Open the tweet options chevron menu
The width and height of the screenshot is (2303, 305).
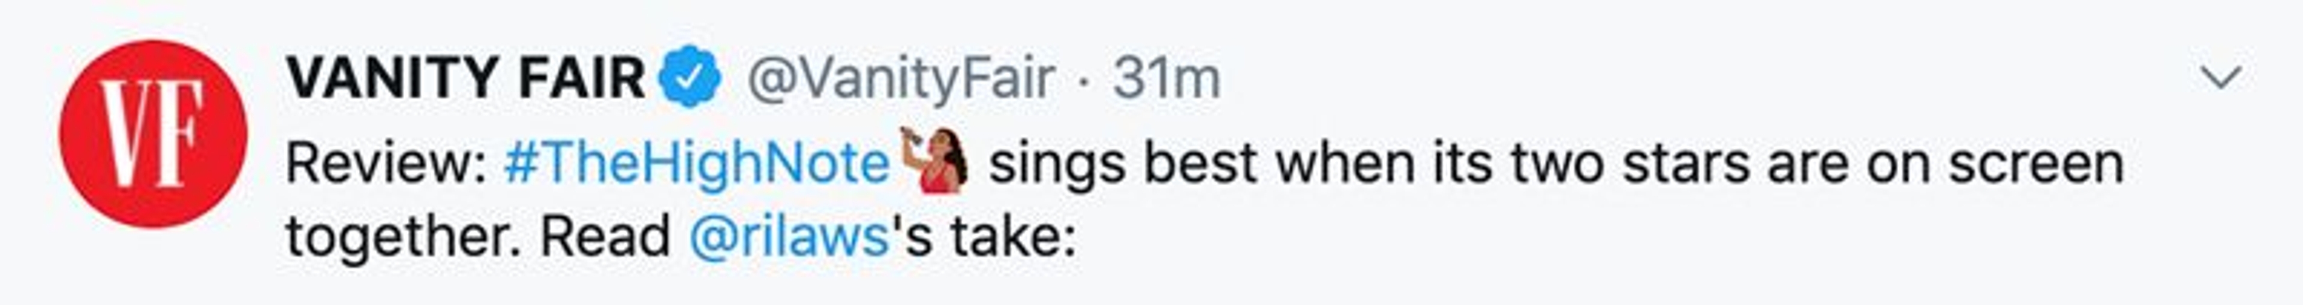coord(2220,78)
